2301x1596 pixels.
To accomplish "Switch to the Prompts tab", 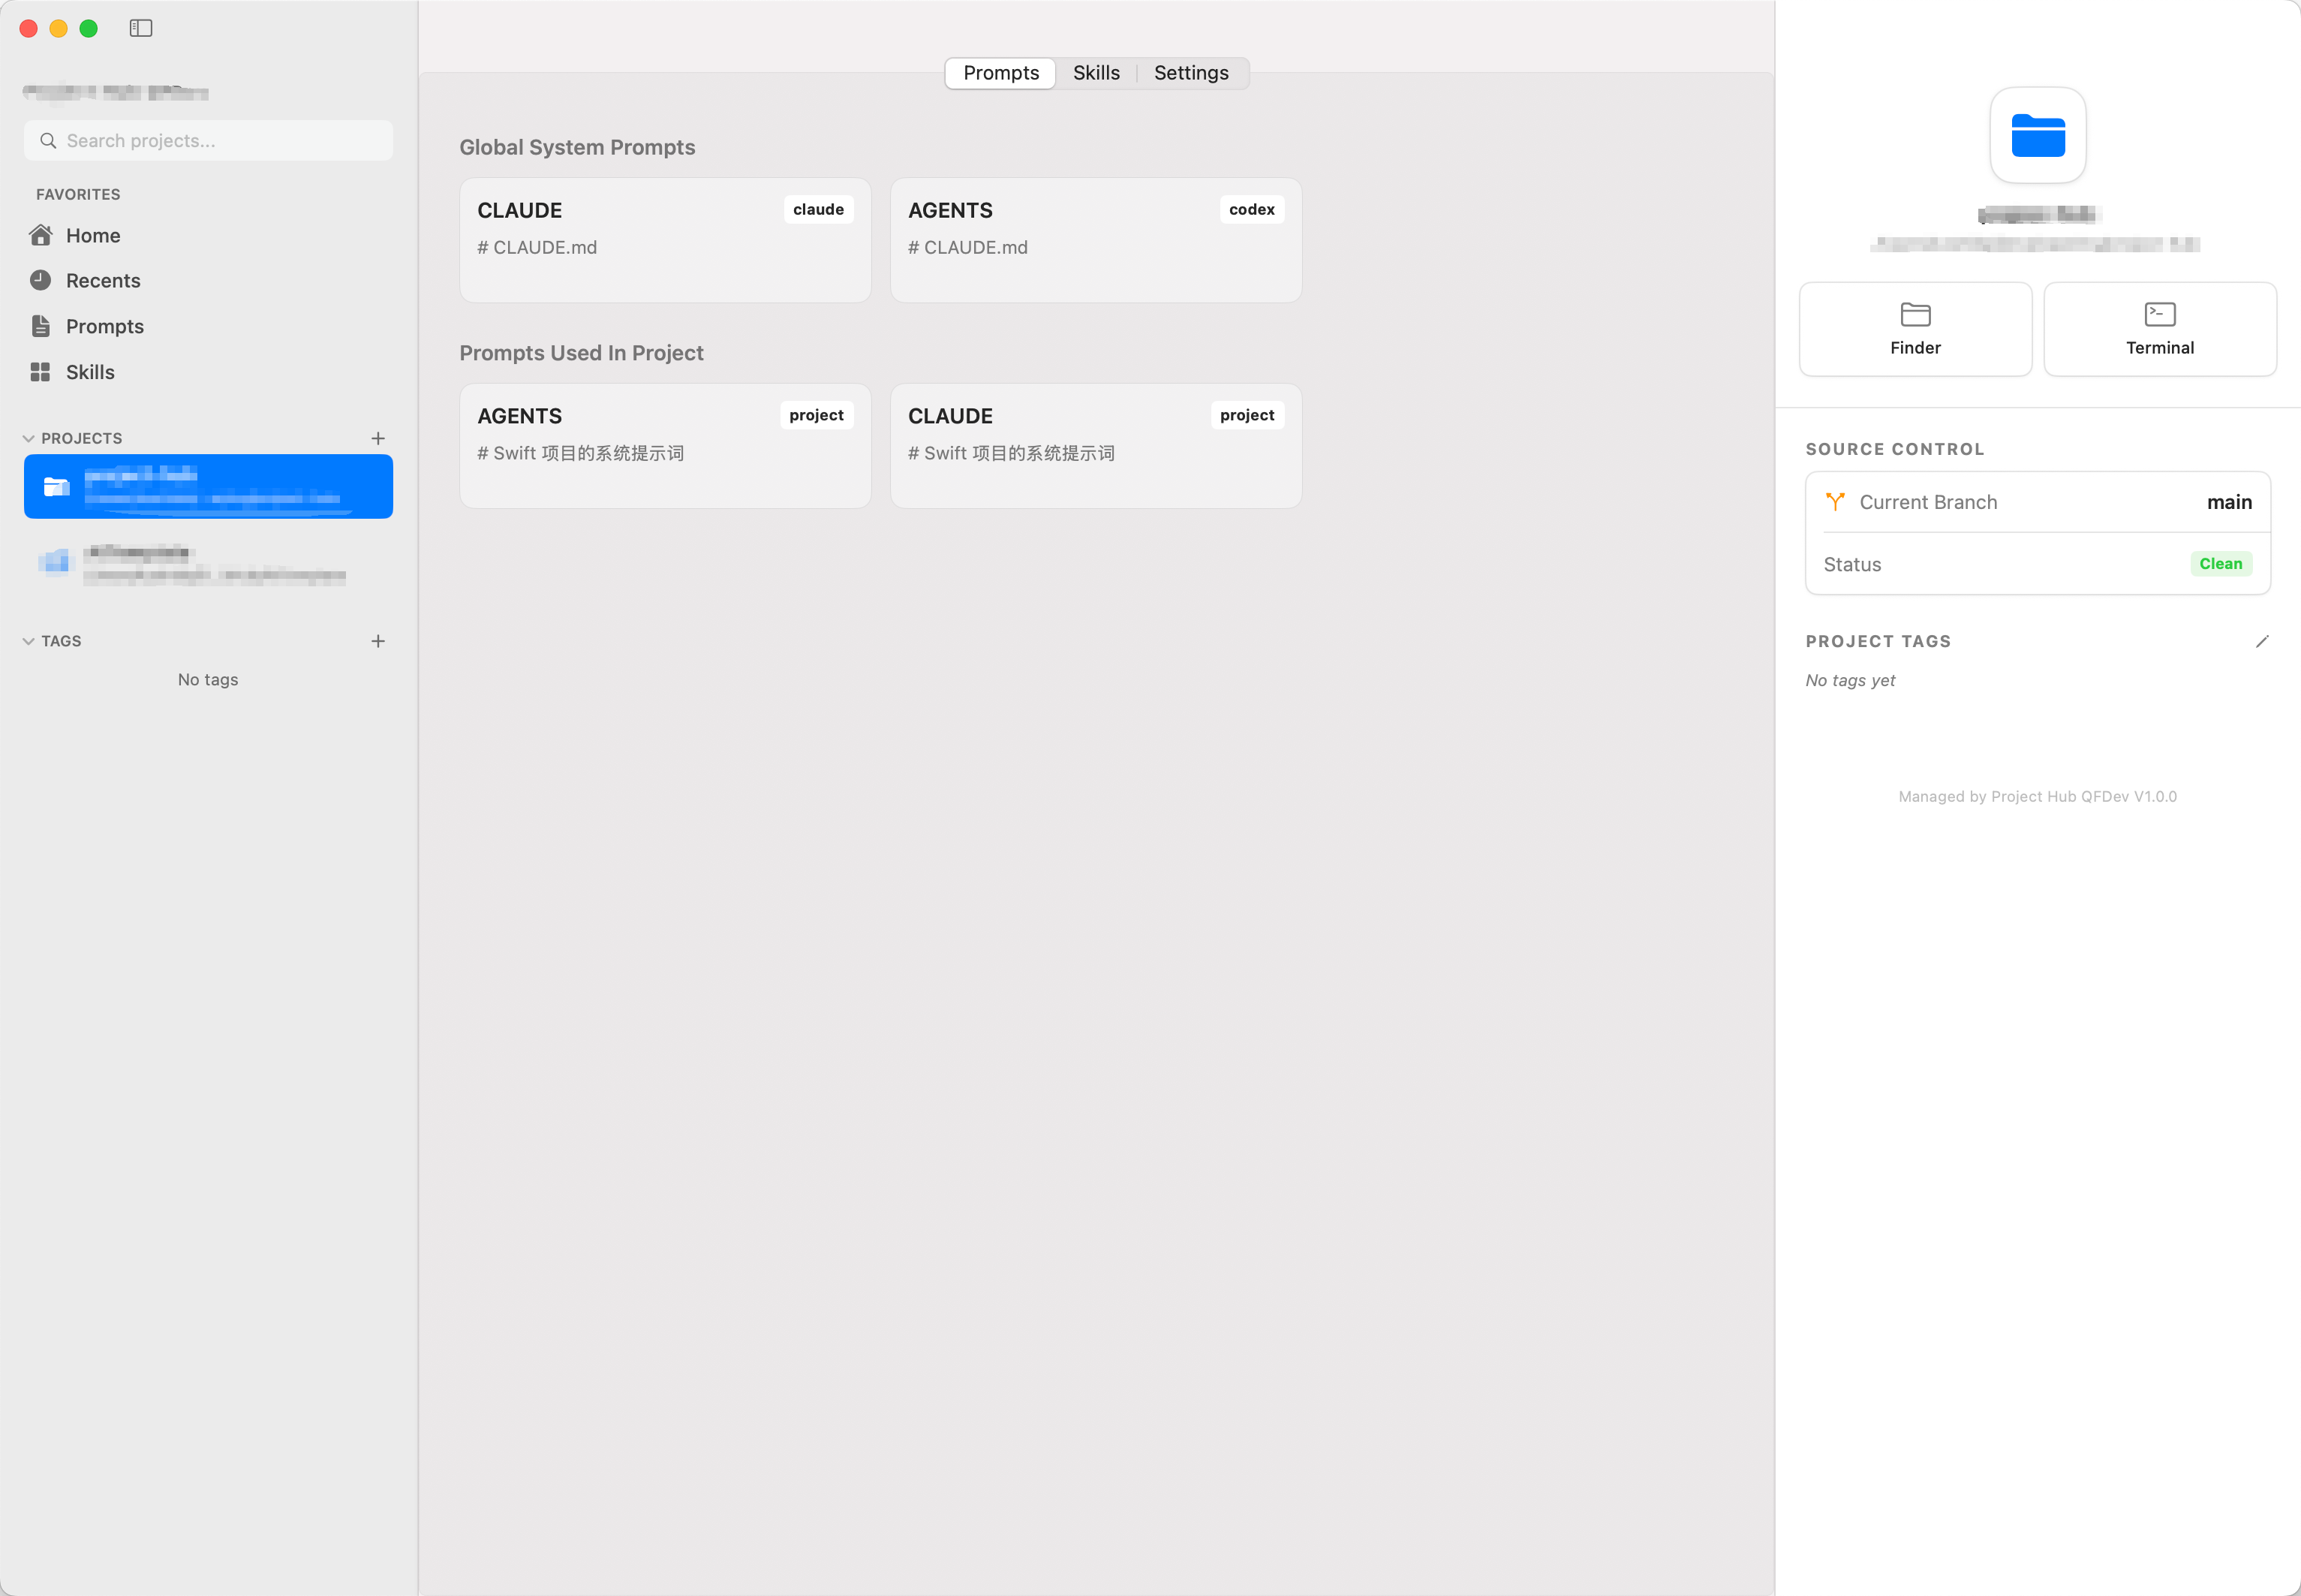I will 1000,73.
